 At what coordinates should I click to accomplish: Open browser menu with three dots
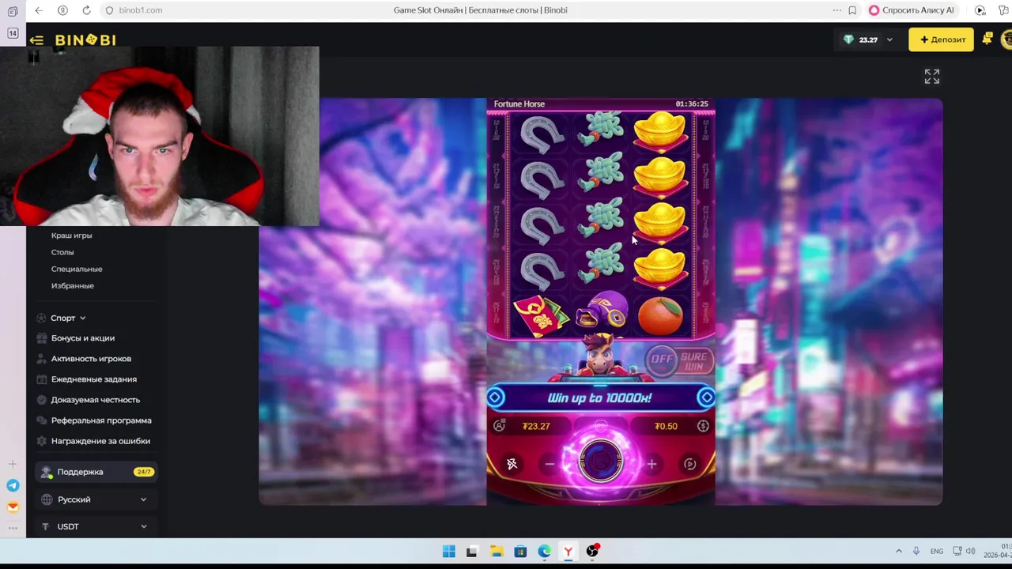836,10
